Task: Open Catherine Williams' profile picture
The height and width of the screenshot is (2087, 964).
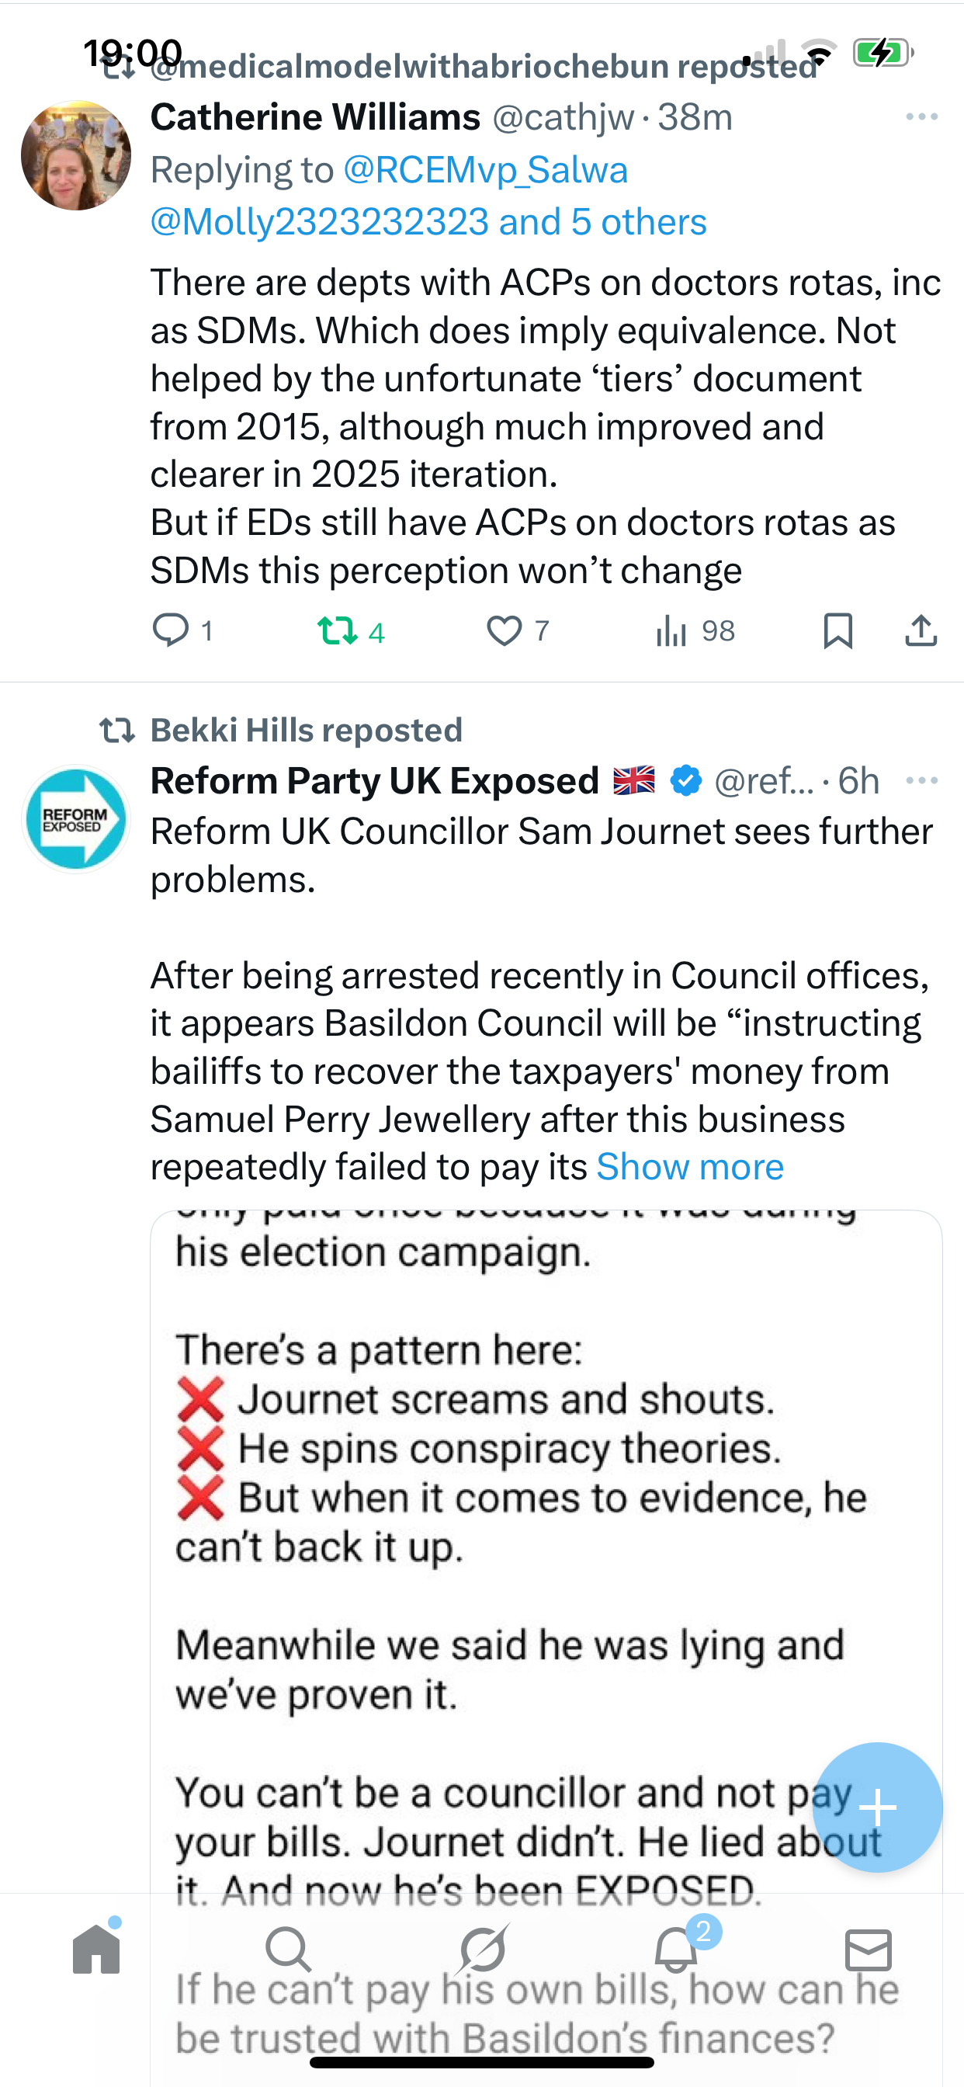Action: coord(76,155)
